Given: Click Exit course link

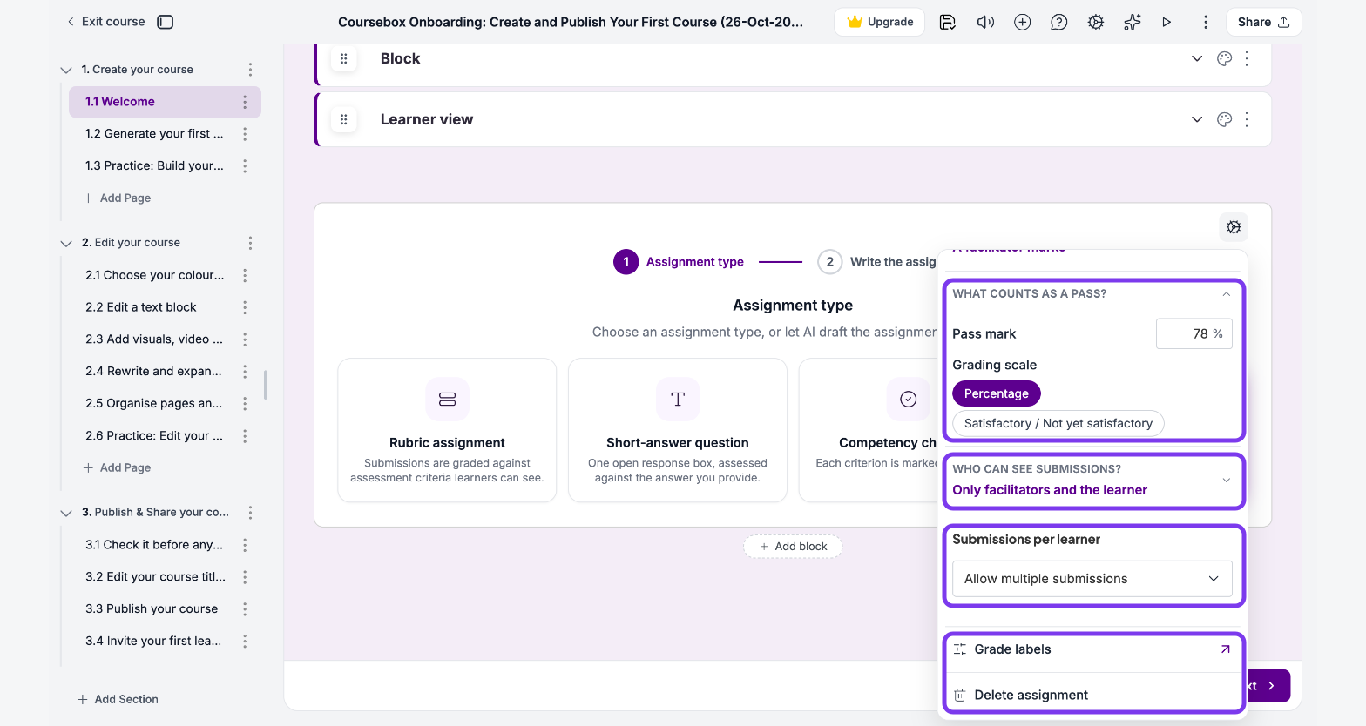Looking at the screenshot, I should [105, 22].
